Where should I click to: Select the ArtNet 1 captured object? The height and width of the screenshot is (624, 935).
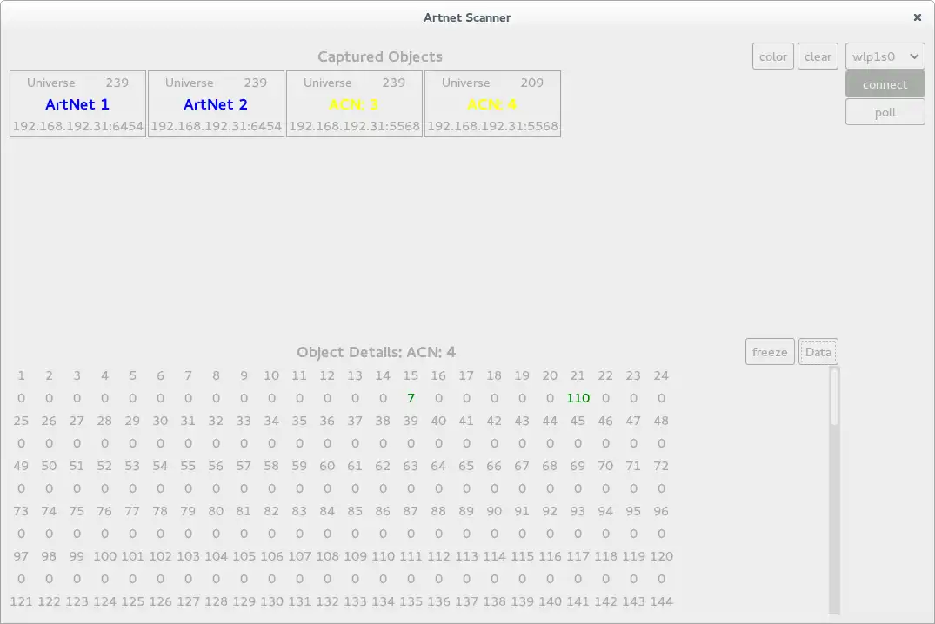[x=77, y=104]
